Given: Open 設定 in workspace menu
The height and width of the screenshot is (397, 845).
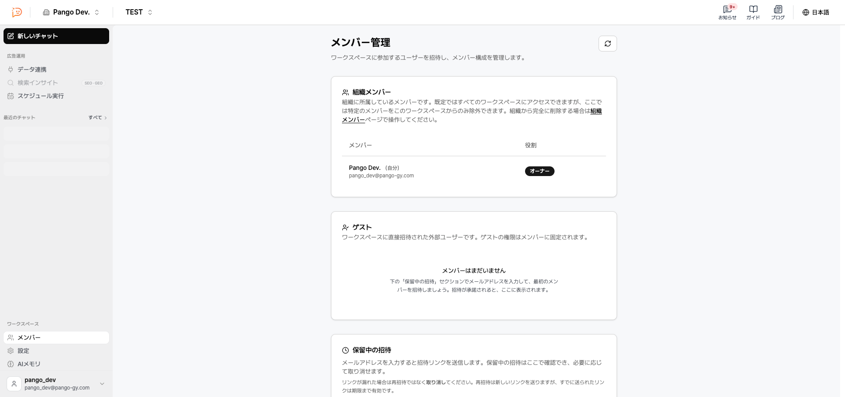Looking at the screenshot, I should [56, 351].
